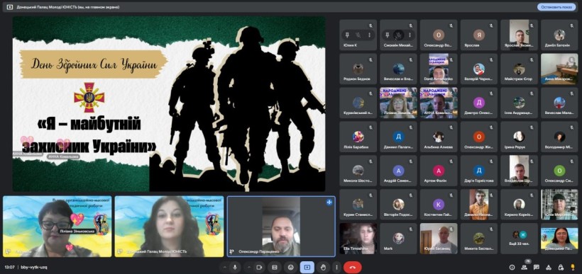Screen dimensions: 582x274
Task: Open the chat messages icon
Action: pyautogui.click(x=537, y=268)
